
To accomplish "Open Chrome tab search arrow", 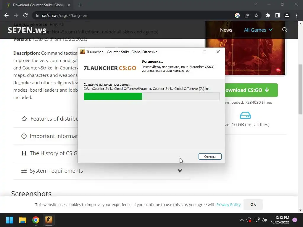I will click(255, 4).
